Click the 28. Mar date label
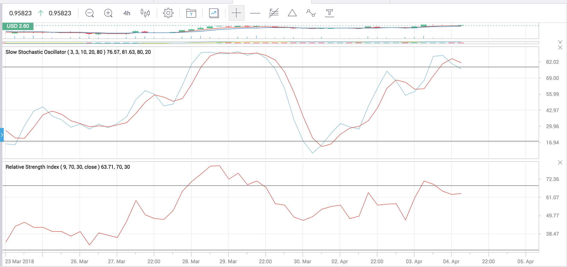 point(191,262)
